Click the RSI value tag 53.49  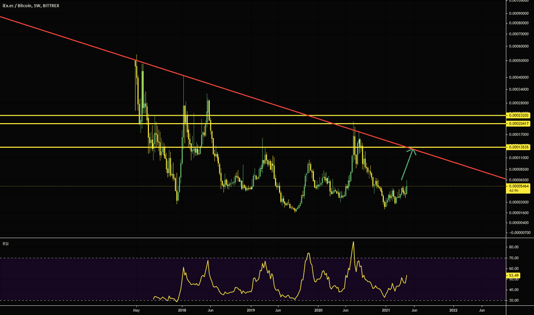pyautogui.click(x=513, y=275)
